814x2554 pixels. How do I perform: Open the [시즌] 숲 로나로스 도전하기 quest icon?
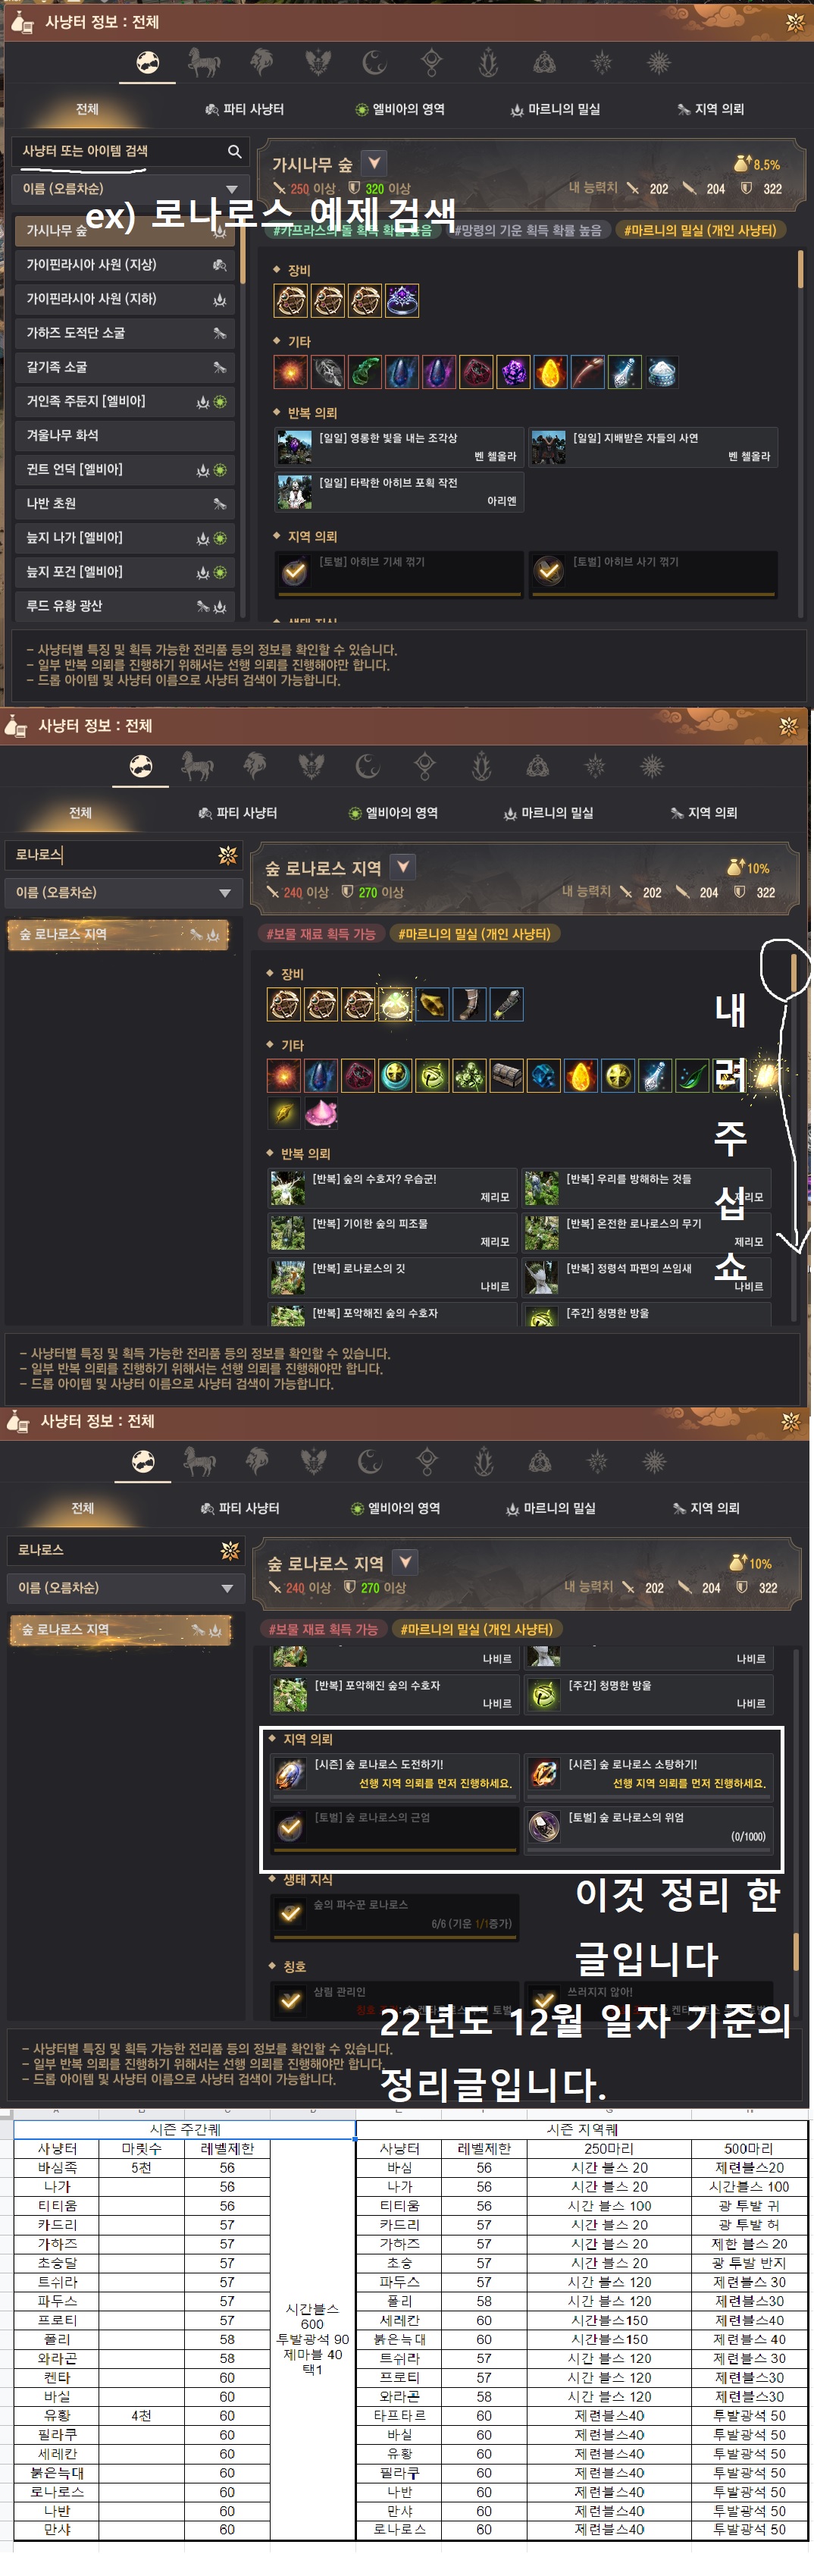(x=290, y=1774)
